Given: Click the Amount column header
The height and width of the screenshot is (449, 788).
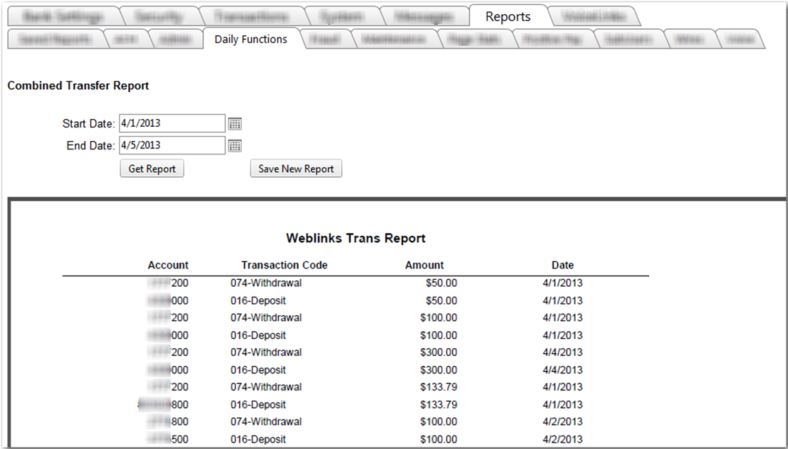Looking at the screenshot, I should point(424,266).
